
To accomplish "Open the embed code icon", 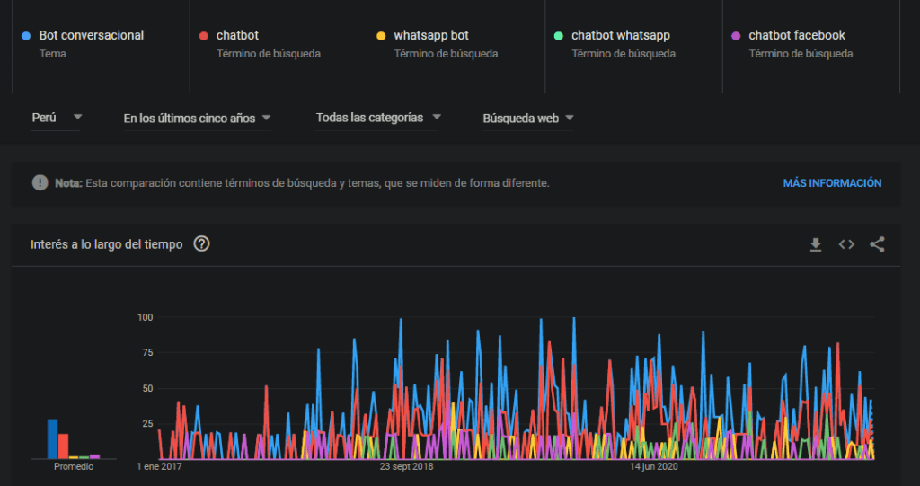I will [x=846, y=244].
